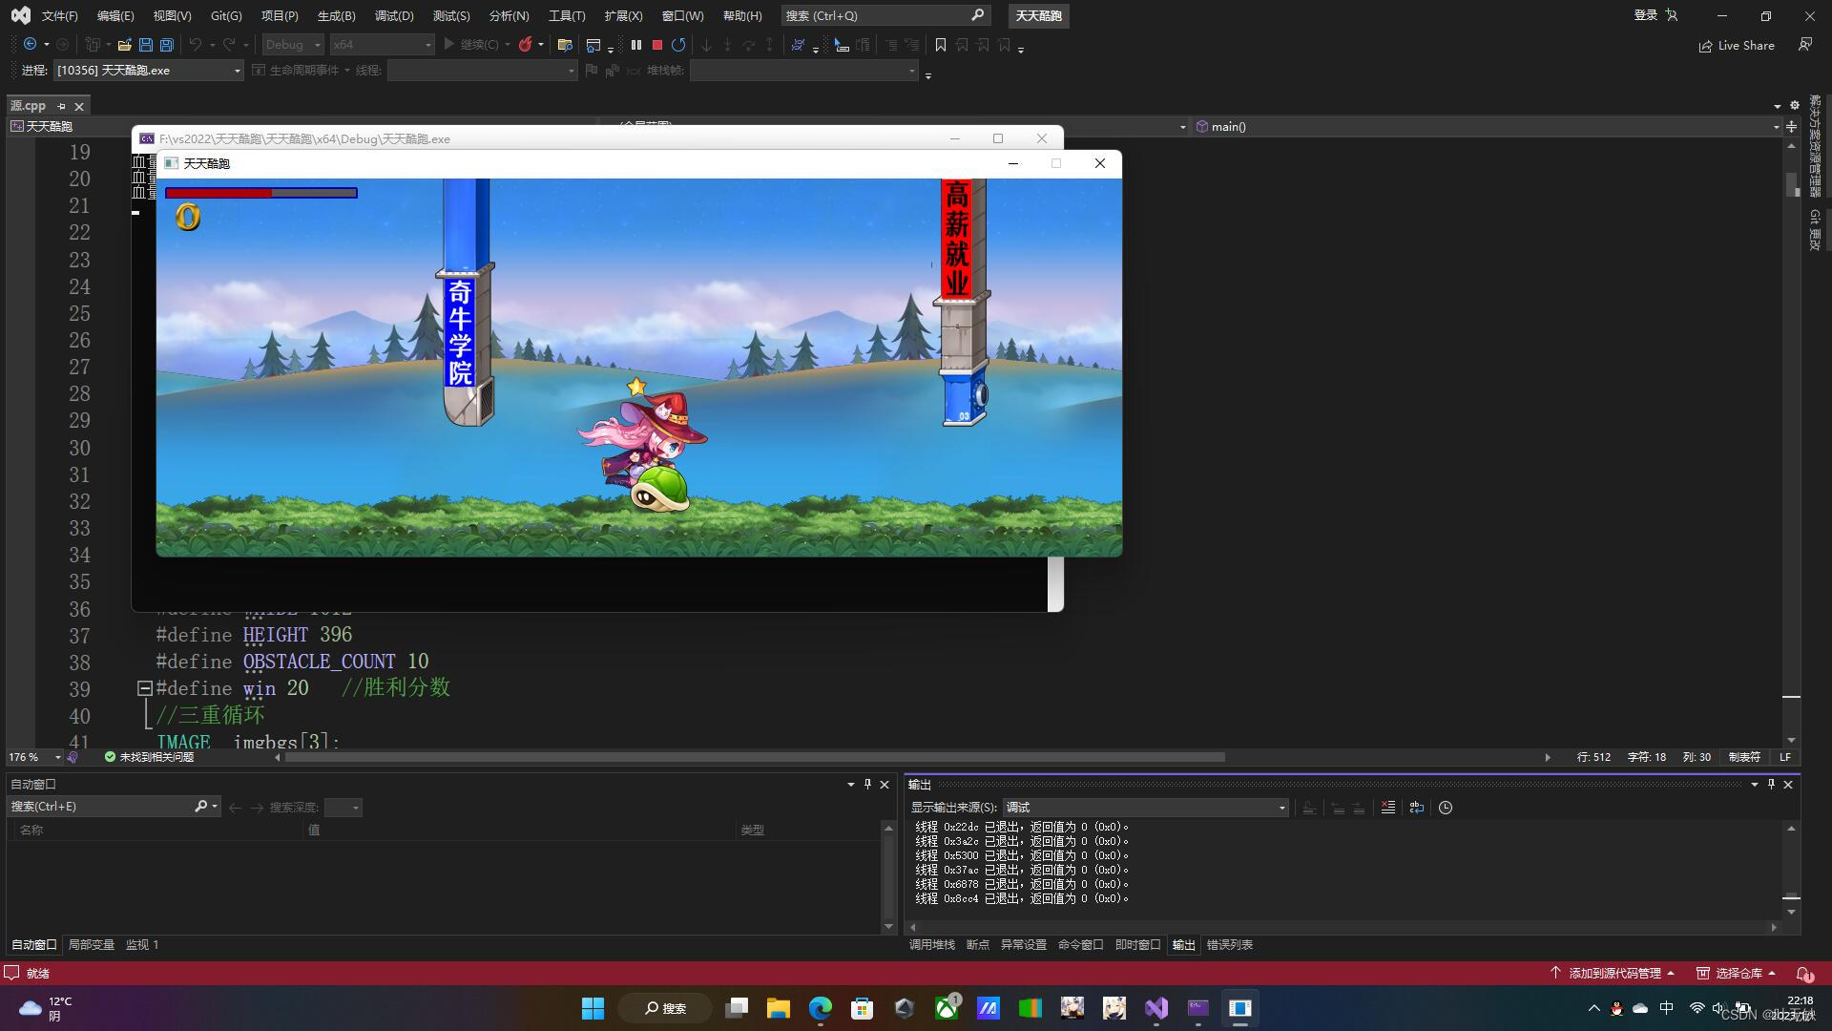Switch to the 错误列表 tab
This screenshot has height=1031, width=1832.
coord(1229,944)
